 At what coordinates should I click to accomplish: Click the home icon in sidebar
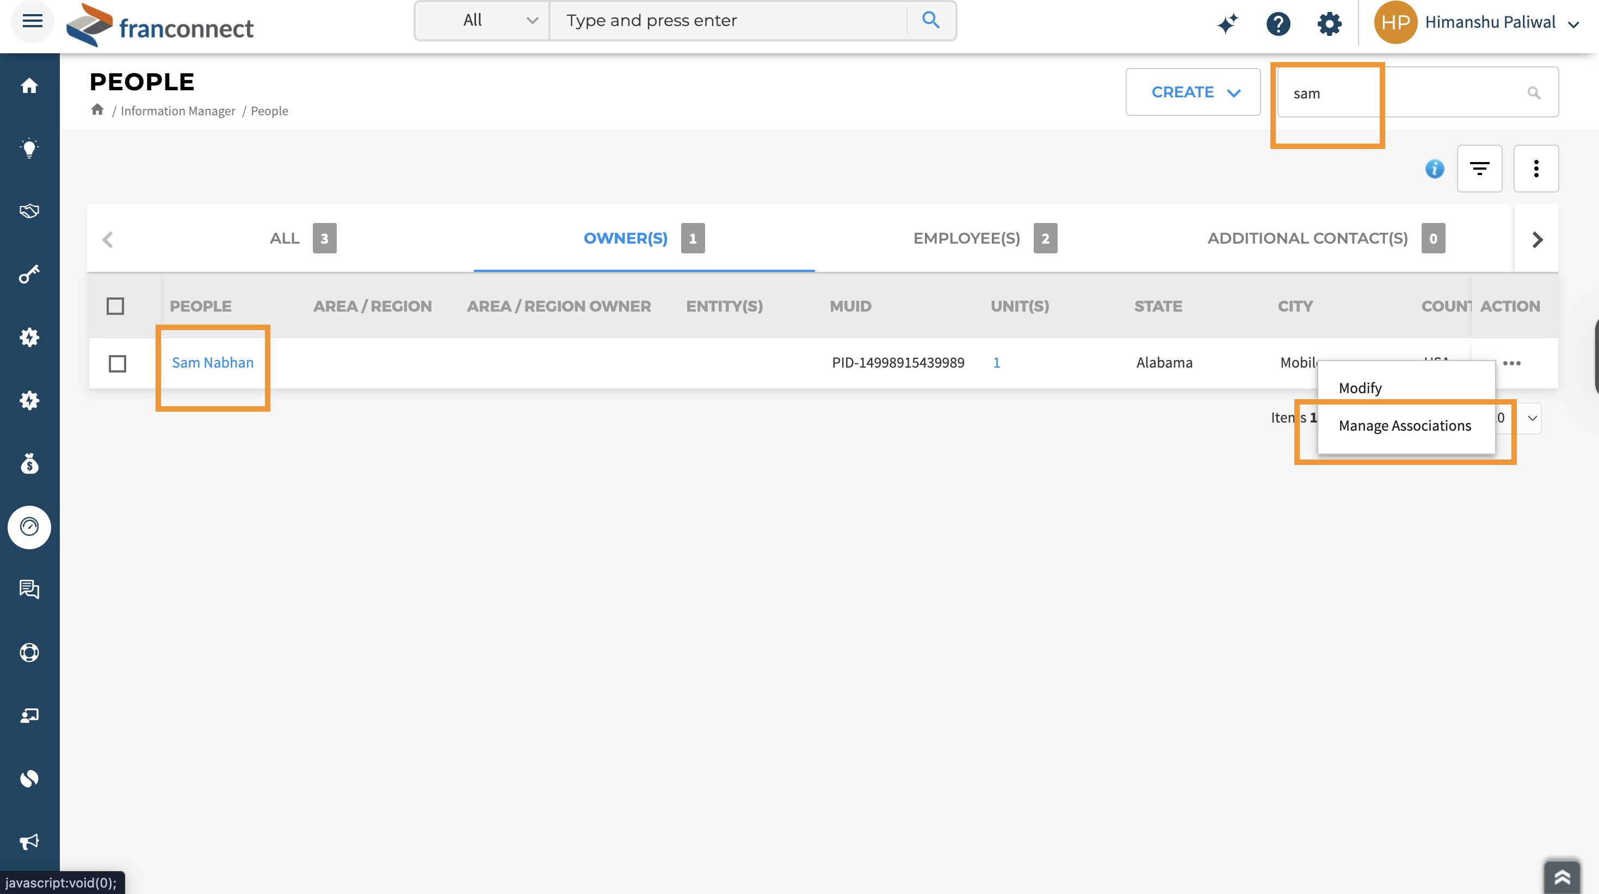[29, 85]
